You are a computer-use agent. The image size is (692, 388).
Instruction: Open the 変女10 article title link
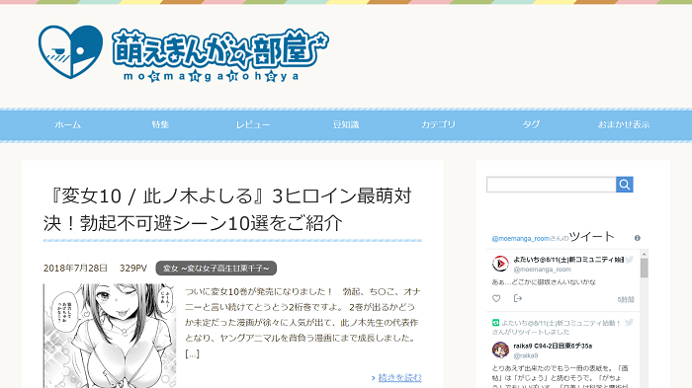(x=227, y=209)
